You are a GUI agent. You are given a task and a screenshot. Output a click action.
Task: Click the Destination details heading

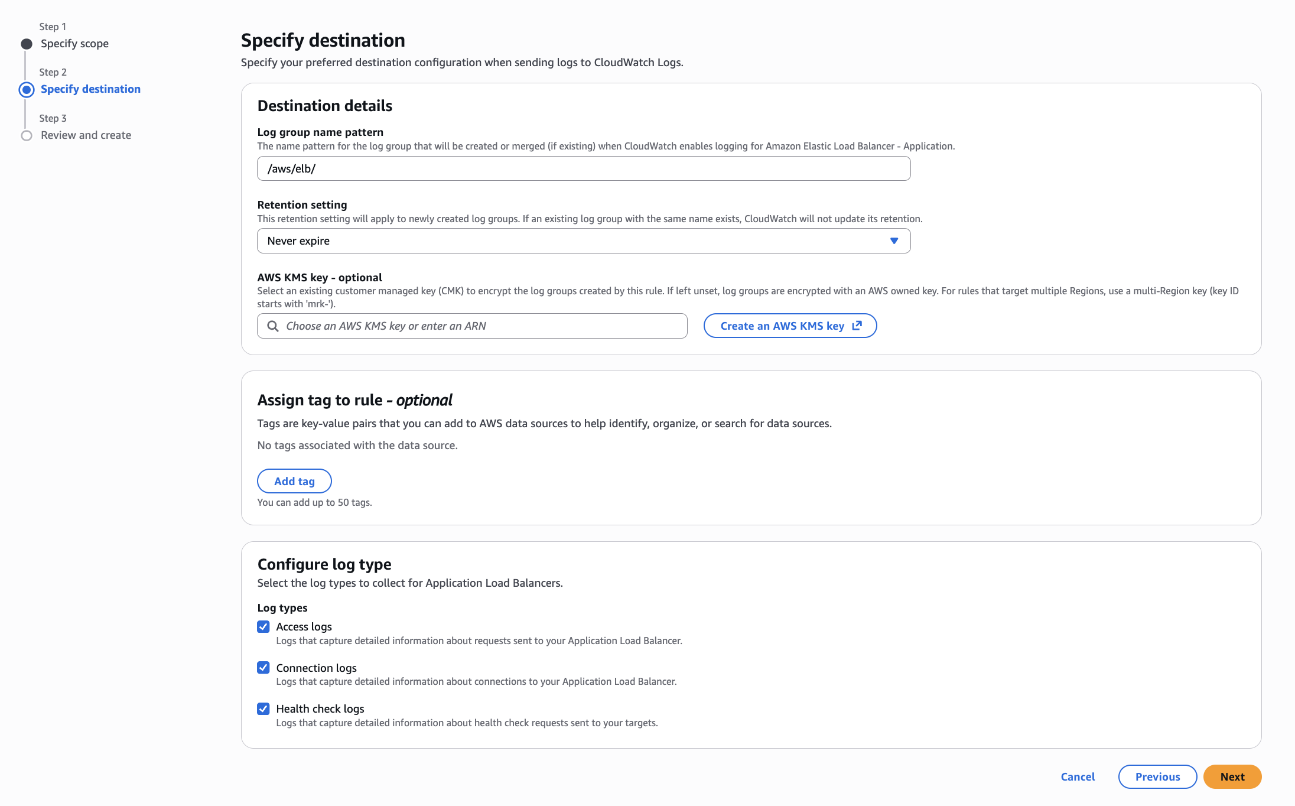(x=325, y=105)
